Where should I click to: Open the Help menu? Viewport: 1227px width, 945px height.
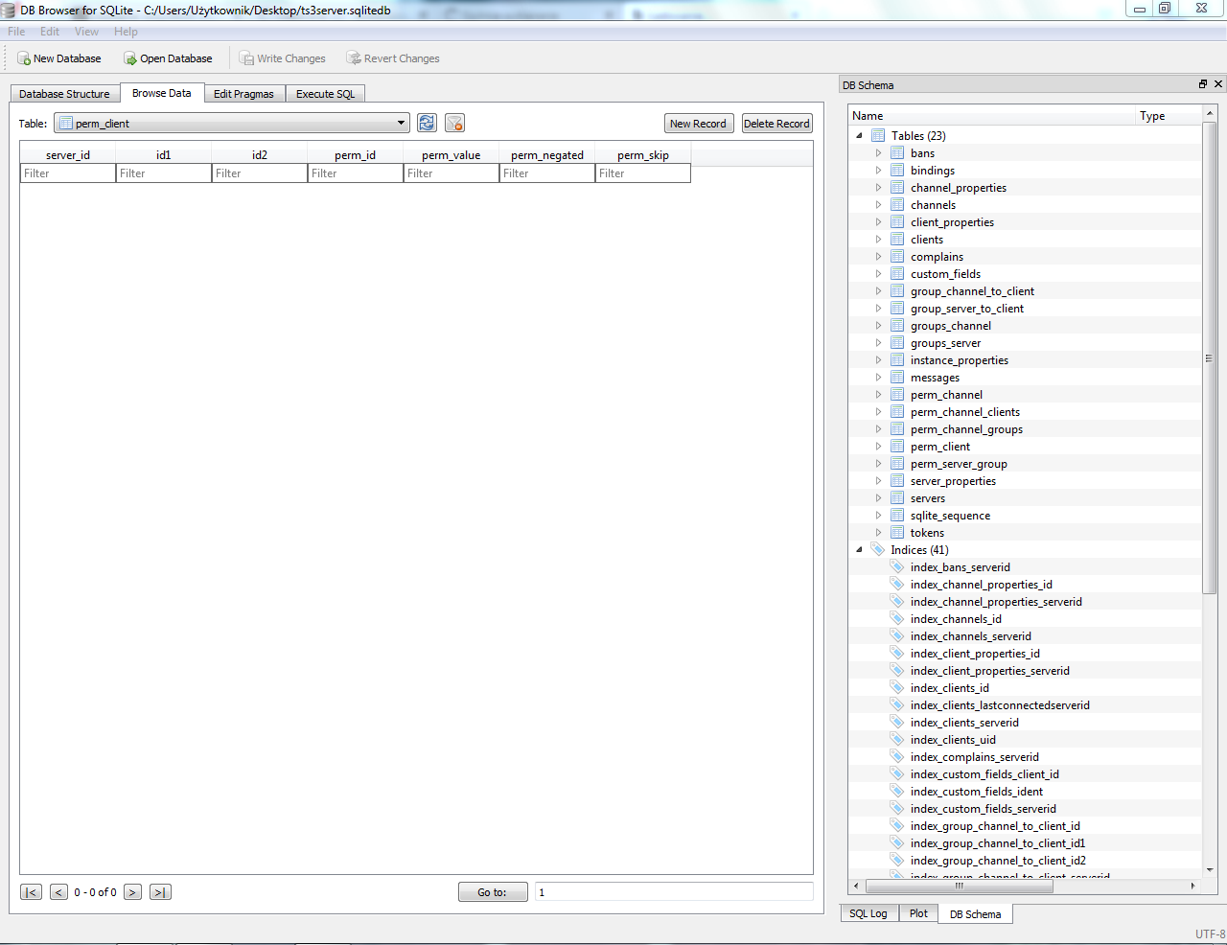(126, 32)
